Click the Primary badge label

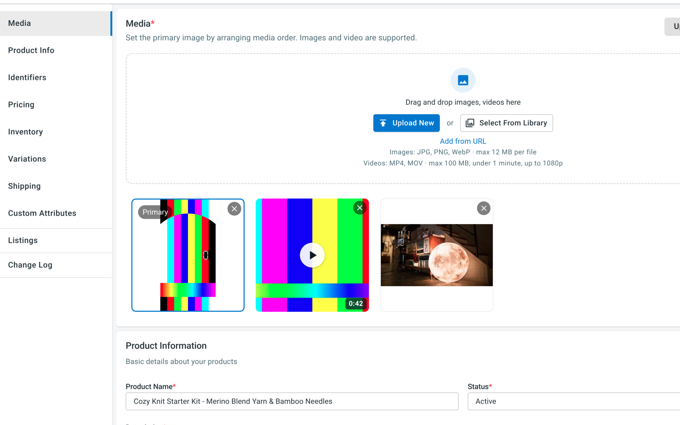tap(155, 212)
